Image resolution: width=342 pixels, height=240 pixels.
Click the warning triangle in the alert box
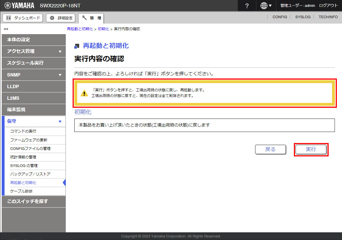tap(84, 93)
